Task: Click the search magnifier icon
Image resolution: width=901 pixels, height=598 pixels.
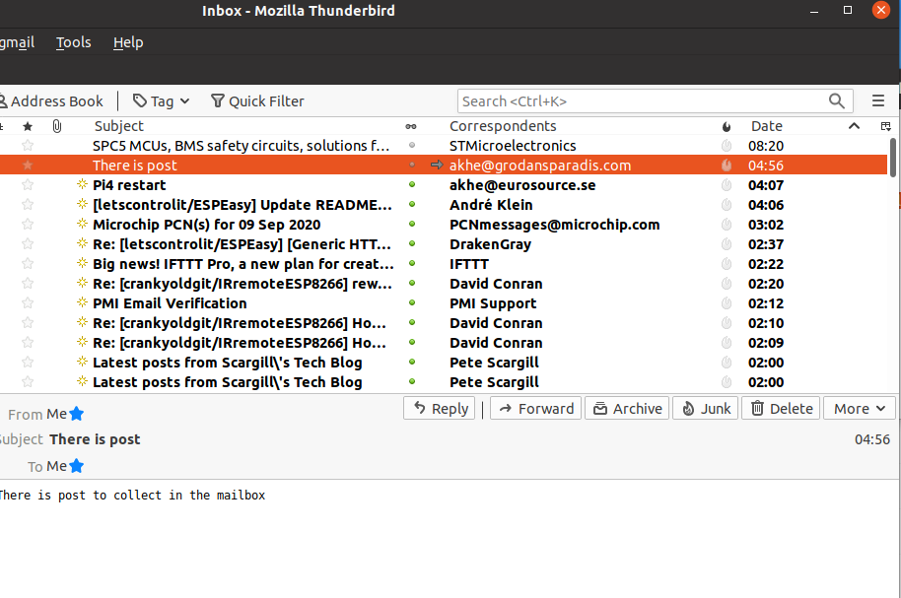Action: pos(837,101)
